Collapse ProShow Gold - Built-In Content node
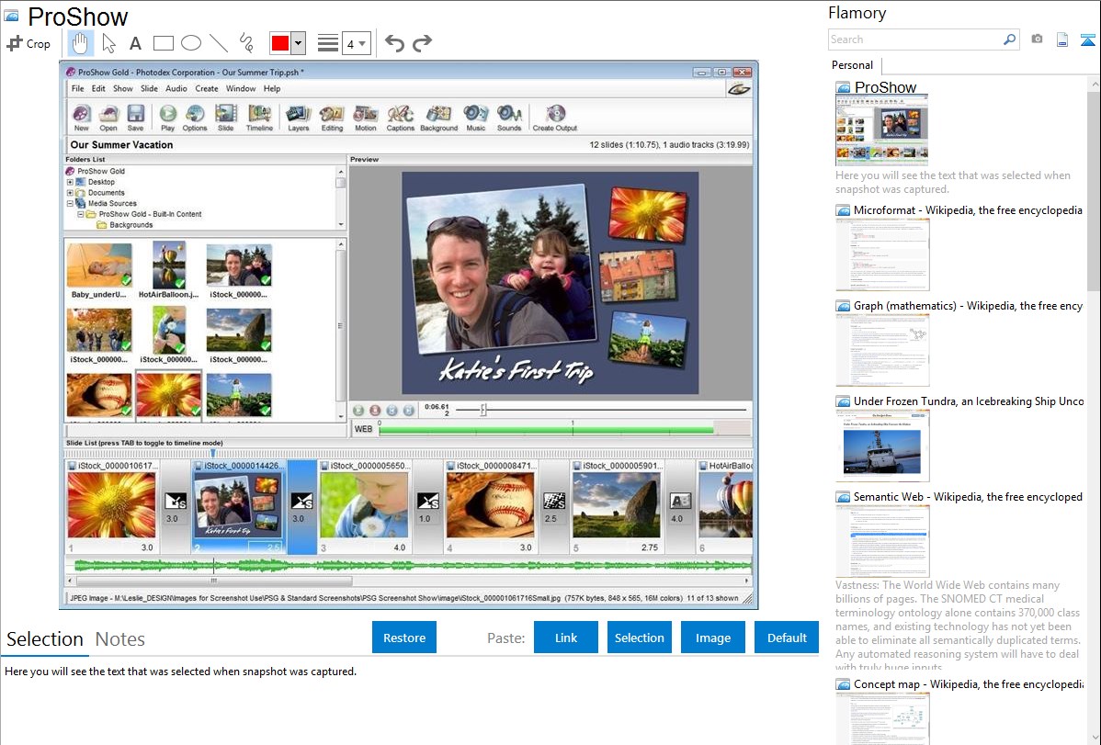 pyautogui.click(x=81, y=214)
